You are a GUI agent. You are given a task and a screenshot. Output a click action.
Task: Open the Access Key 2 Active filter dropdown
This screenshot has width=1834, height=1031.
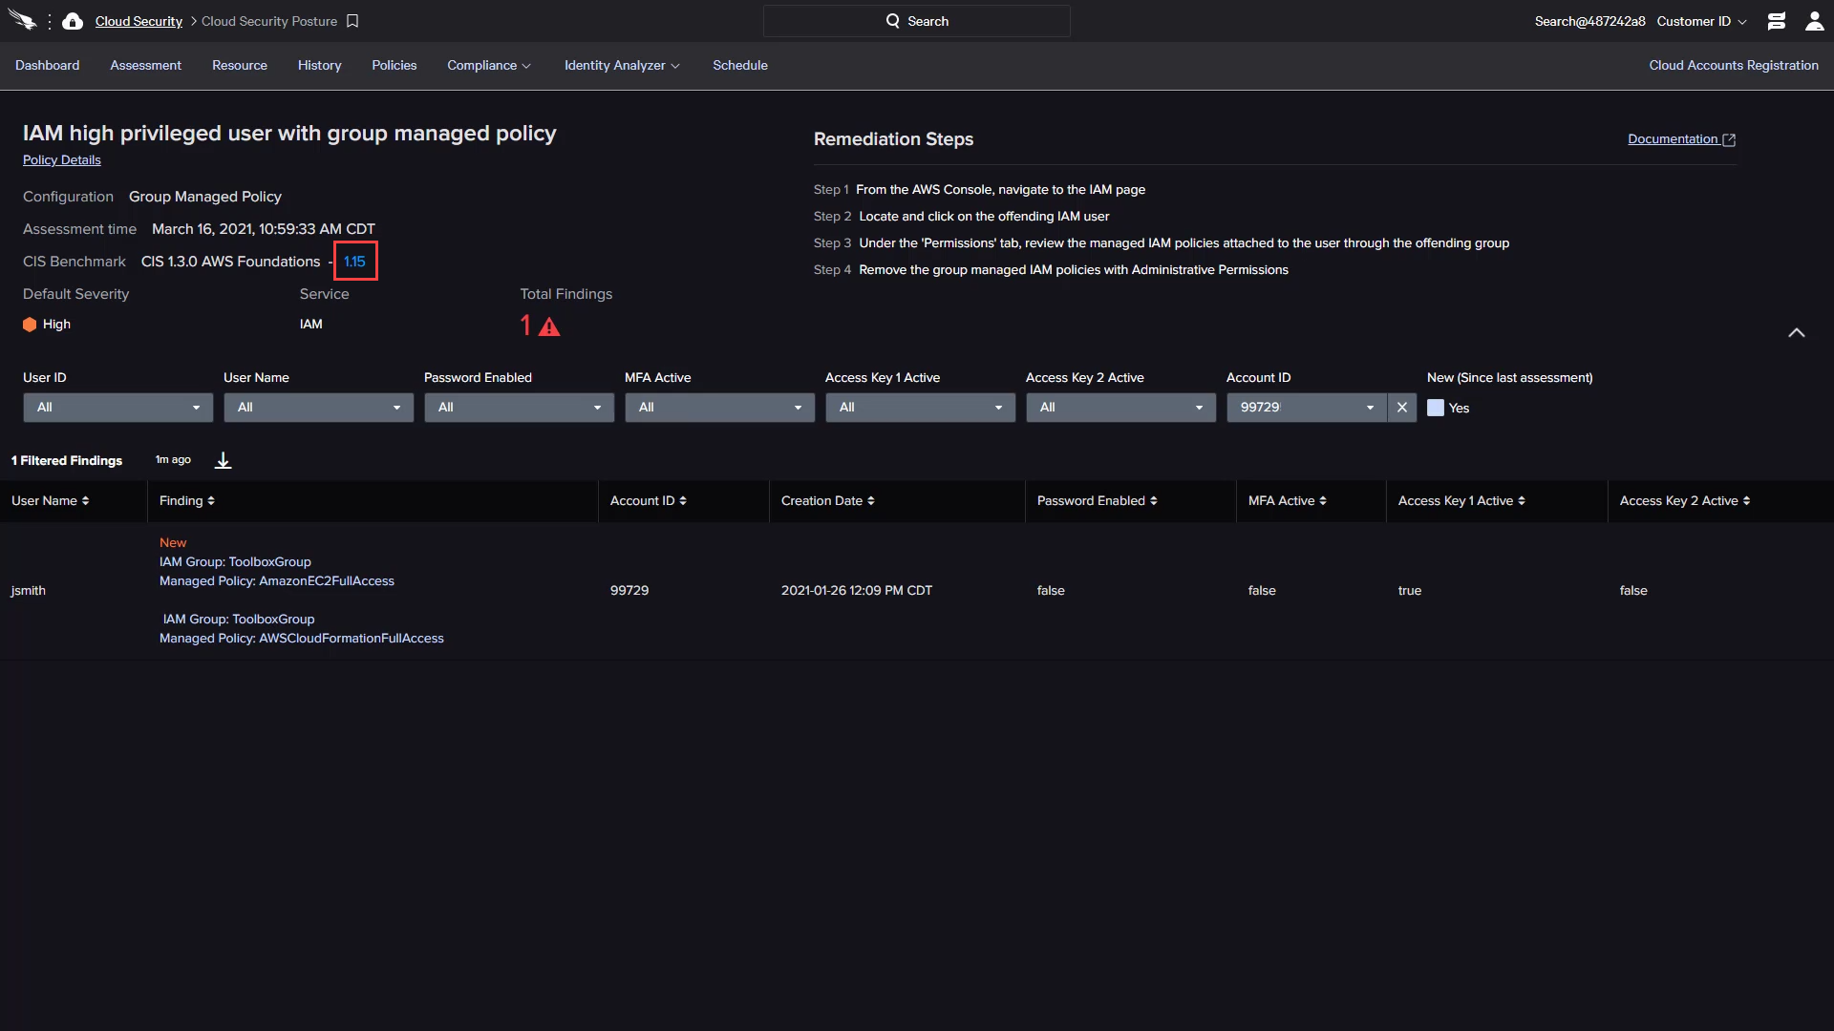(x=1120, y=408)
